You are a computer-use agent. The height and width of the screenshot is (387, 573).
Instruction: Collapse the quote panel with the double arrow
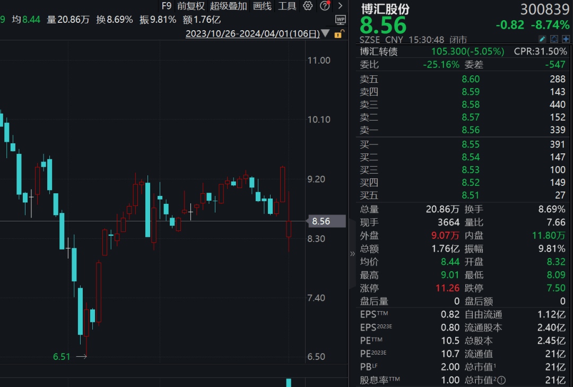tap(352, 253)
